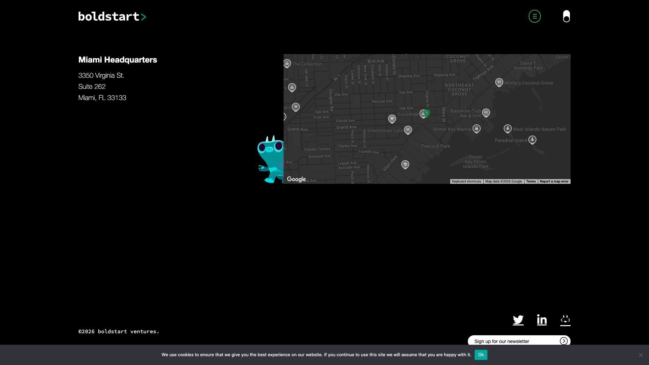Click the Paradise Island park marker

[532, 139]
